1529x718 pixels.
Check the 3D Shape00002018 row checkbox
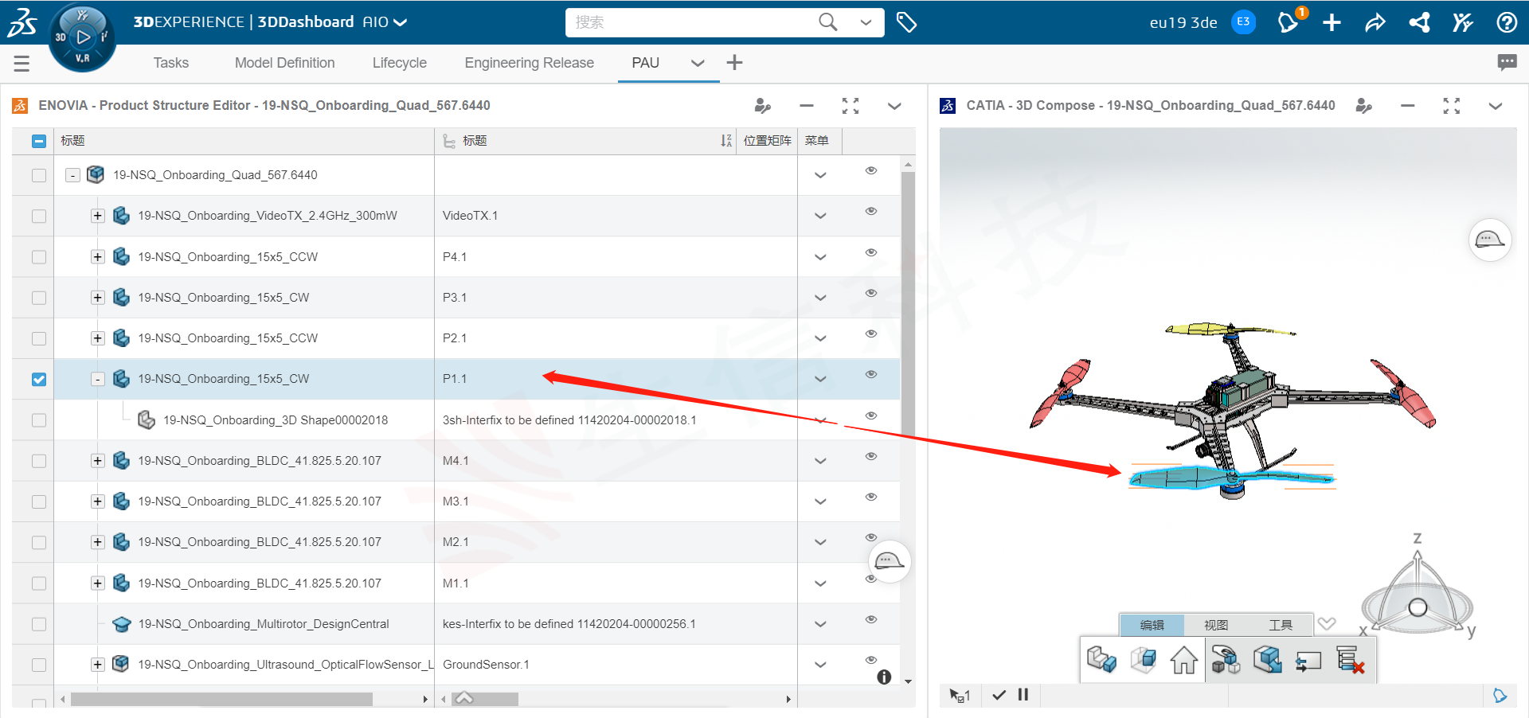(x=39, y=419)
